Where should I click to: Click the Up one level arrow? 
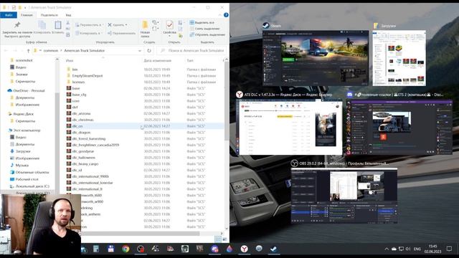click(x=28, y=51)
